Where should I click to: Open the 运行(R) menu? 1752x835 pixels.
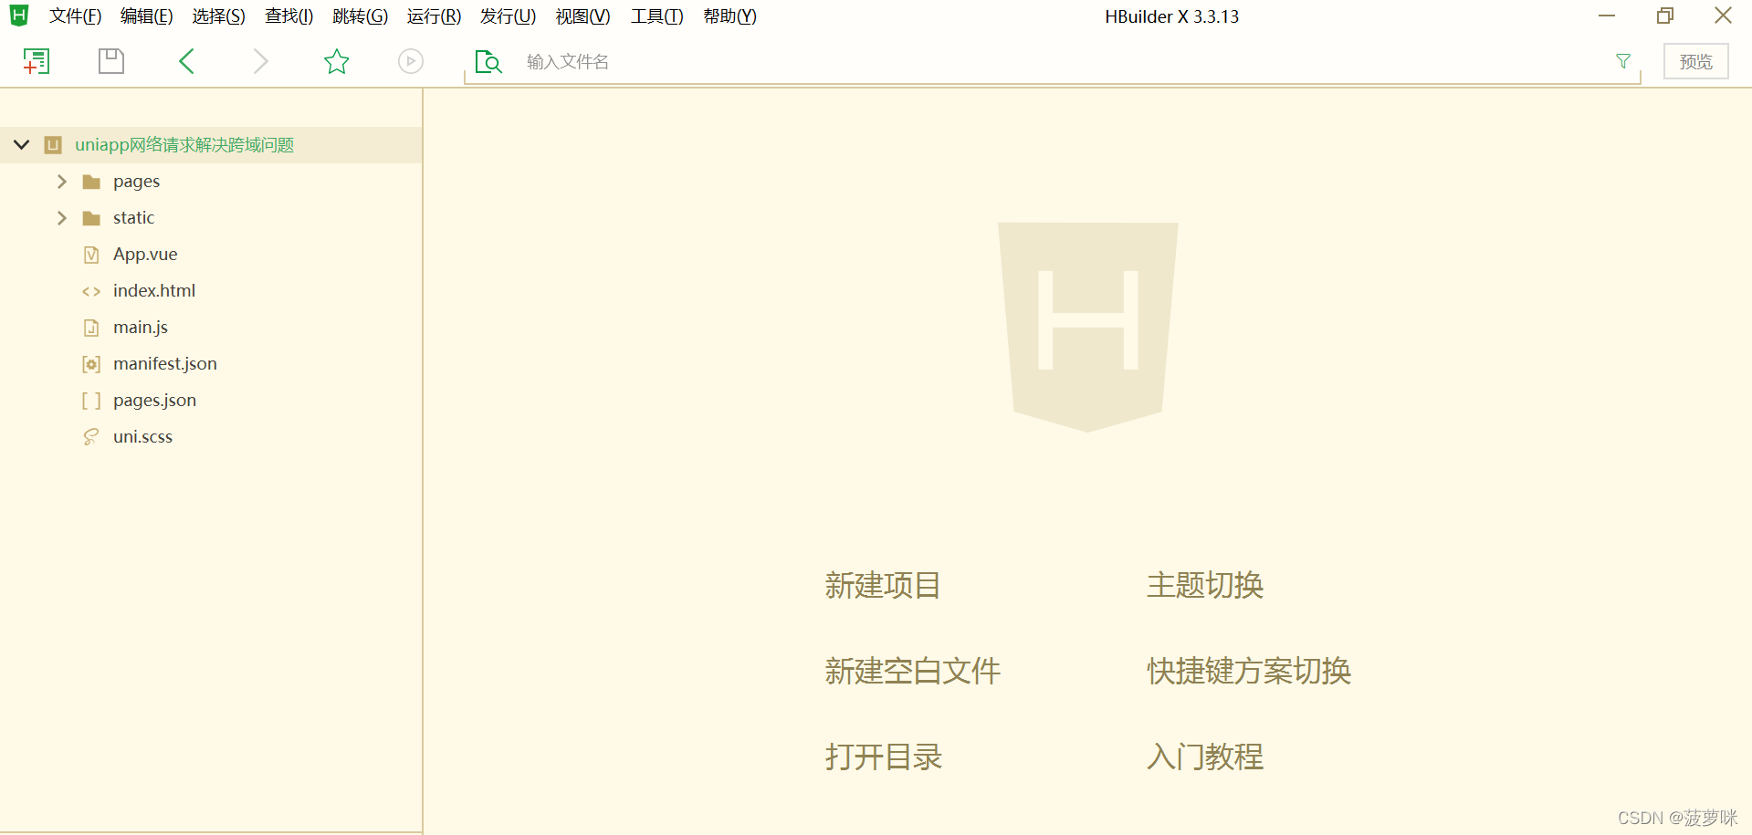(x=435, y=16)
